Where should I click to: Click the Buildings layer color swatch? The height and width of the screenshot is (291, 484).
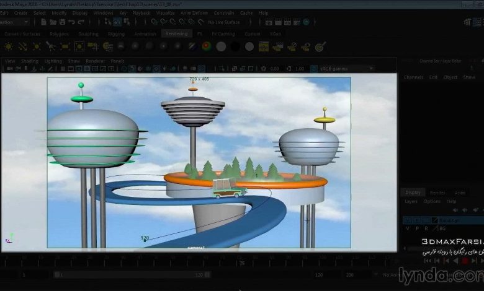coord(435,220)
